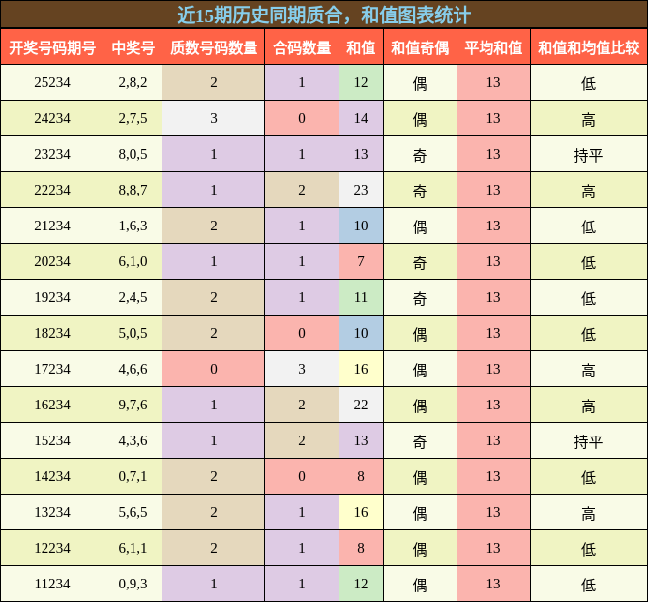This screenshot has height=602, width=648.
Task: Click issue number 14234
Action: click(x=52, y=476)
